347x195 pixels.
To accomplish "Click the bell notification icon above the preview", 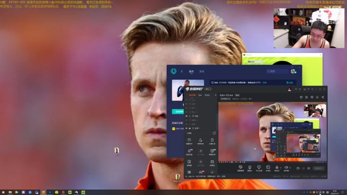I will tap(317, 97).
